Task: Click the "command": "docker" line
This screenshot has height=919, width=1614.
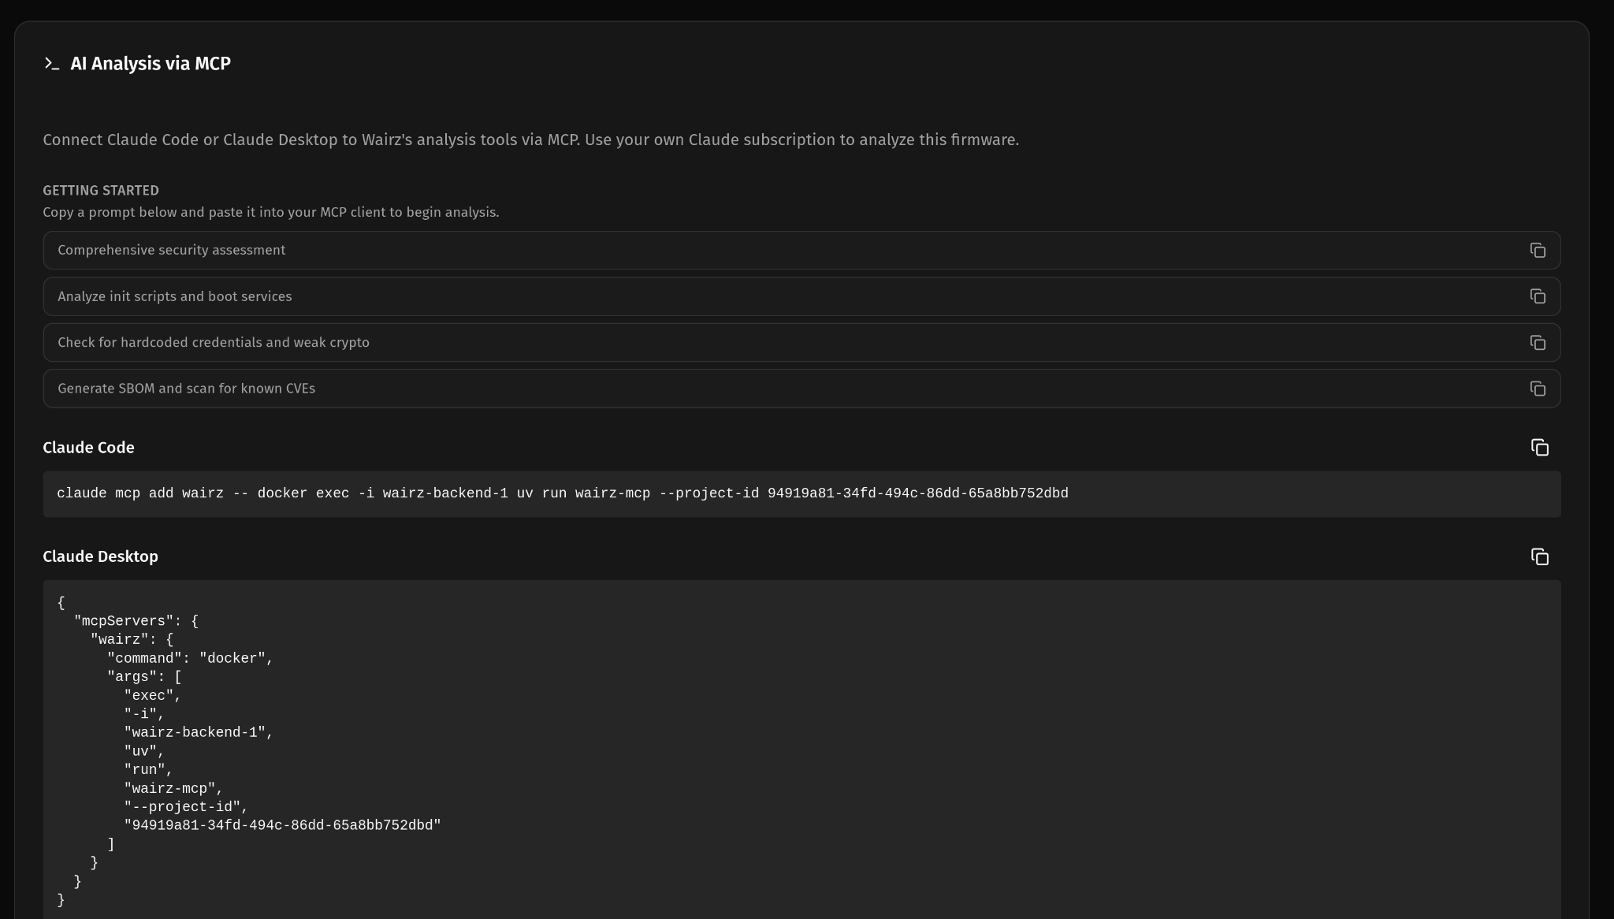Action: tap(190, 658)
